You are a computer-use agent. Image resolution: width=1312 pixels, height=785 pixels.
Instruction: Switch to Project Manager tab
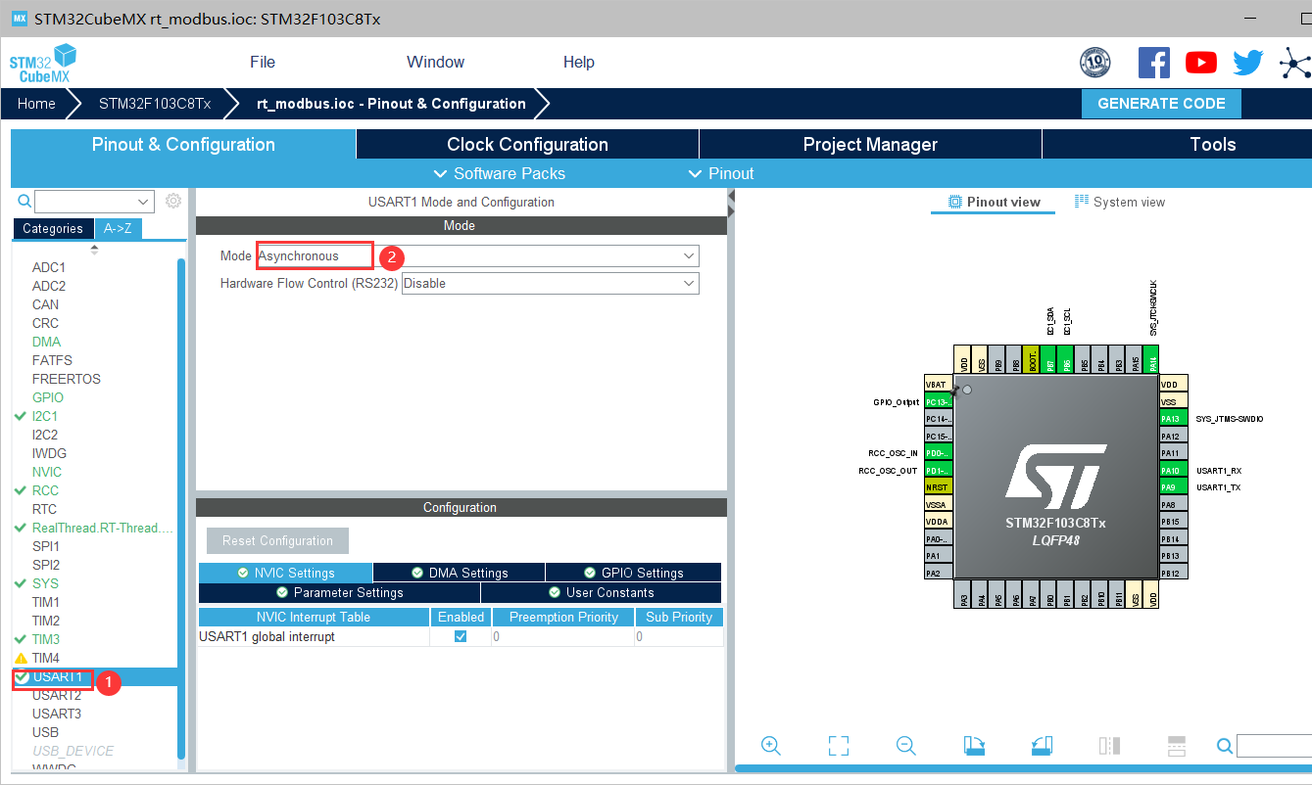click(x=870, y=144)
